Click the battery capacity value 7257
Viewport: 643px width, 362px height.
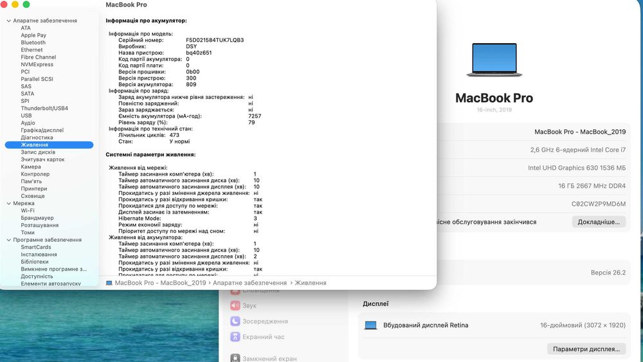[x=255, y=116]
